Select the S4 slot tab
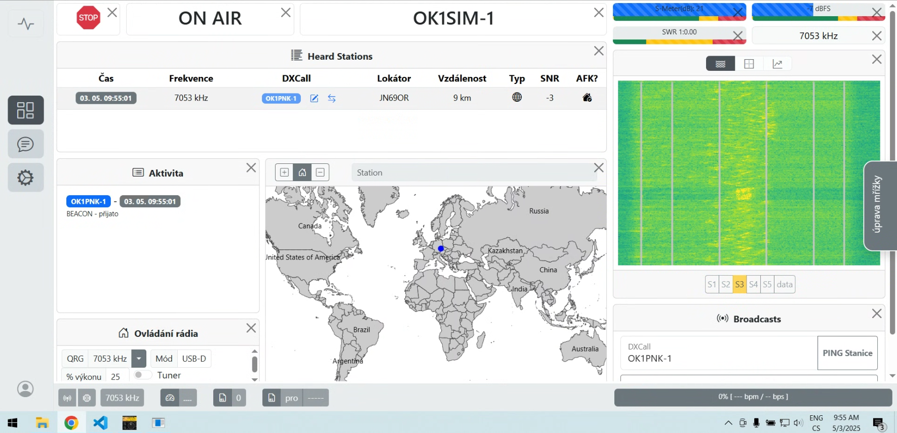This screenshot has height=433, width=897. (754, 284)
